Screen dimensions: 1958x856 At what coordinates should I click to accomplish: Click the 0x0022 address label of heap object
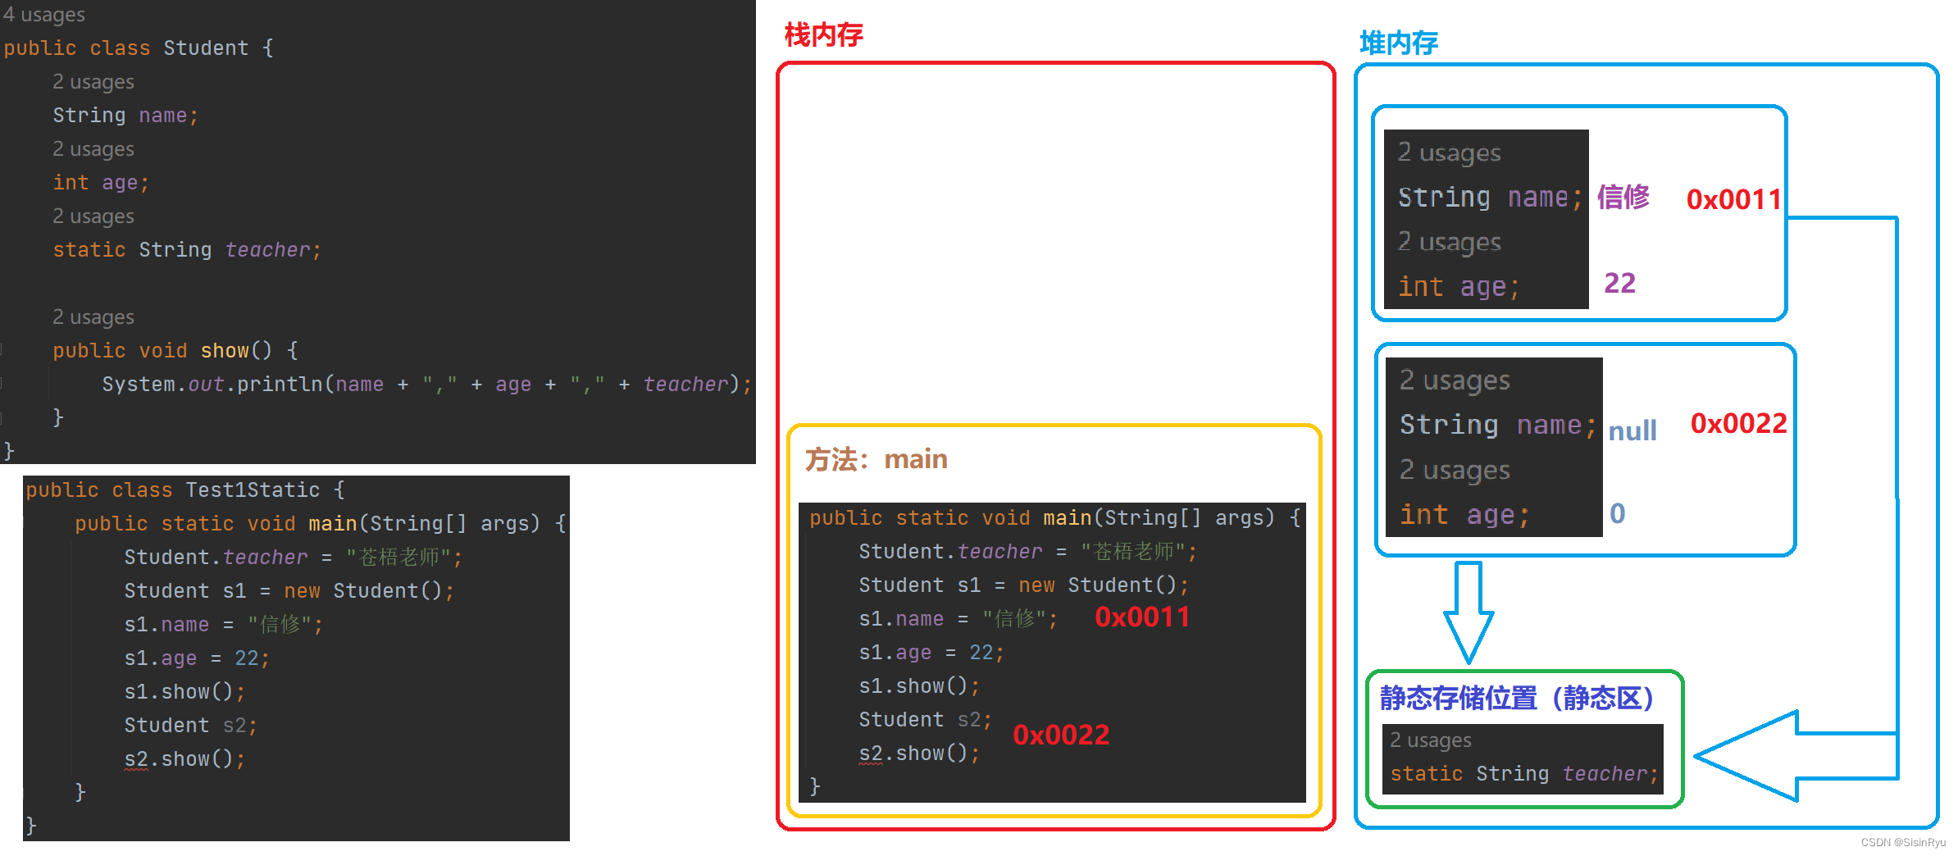pyautogui.click(x=1738, y=423)
